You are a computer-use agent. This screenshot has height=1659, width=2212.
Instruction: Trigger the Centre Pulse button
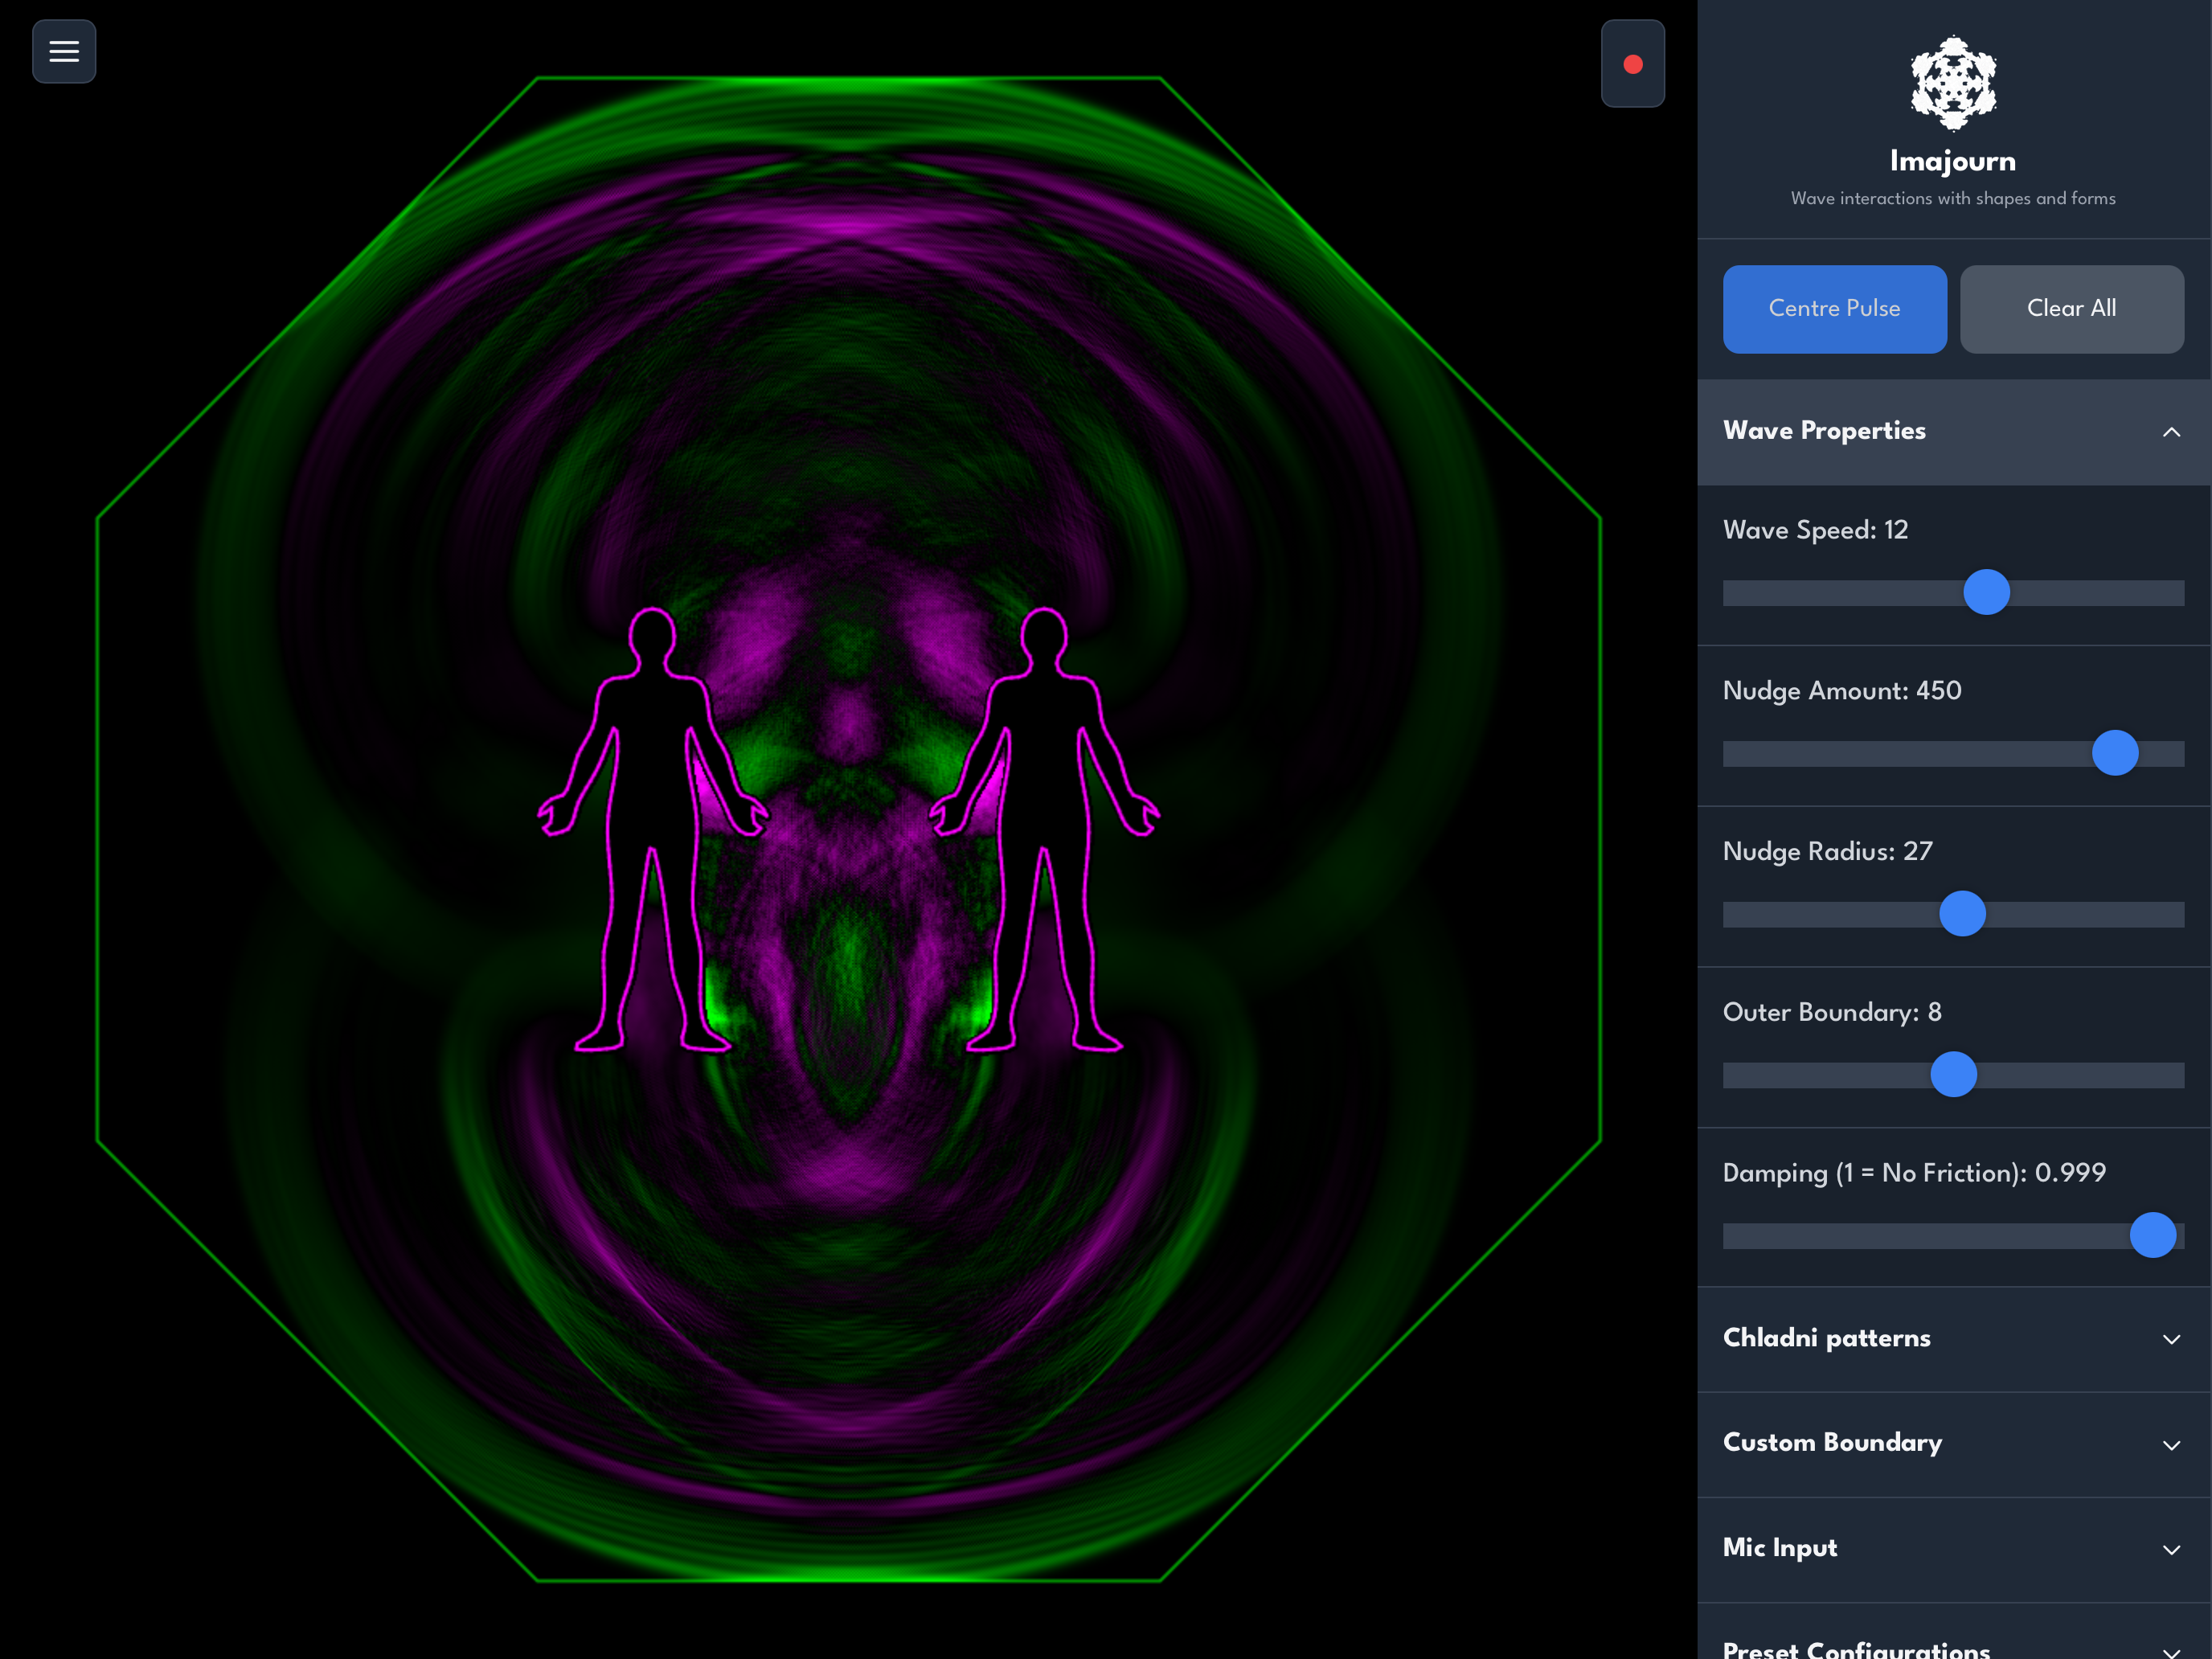coord(1834,309)
